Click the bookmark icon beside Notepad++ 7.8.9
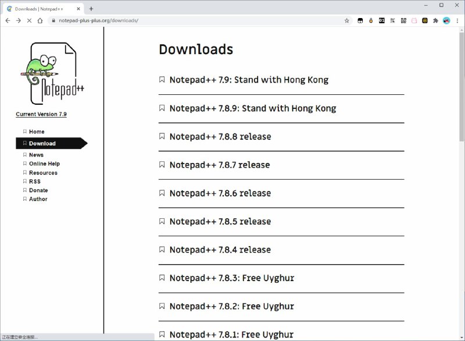 162,108
